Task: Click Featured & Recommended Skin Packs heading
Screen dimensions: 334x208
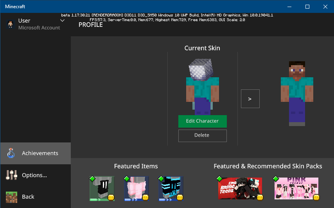Action: [x=268, y=166]
